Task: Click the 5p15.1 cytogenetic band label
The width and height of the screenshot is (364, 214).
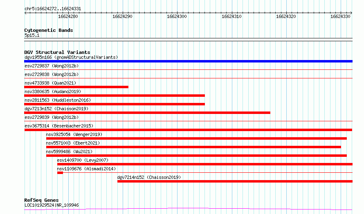Action: click(32, 35)
